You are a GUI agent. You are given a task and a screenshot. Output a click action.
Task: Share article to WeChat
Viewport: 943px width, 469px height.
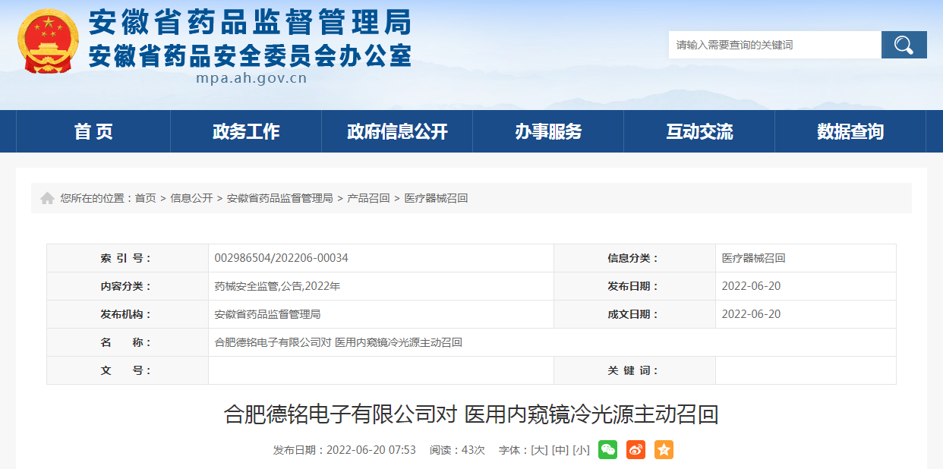pyautogui.click(x=607, y=450)
